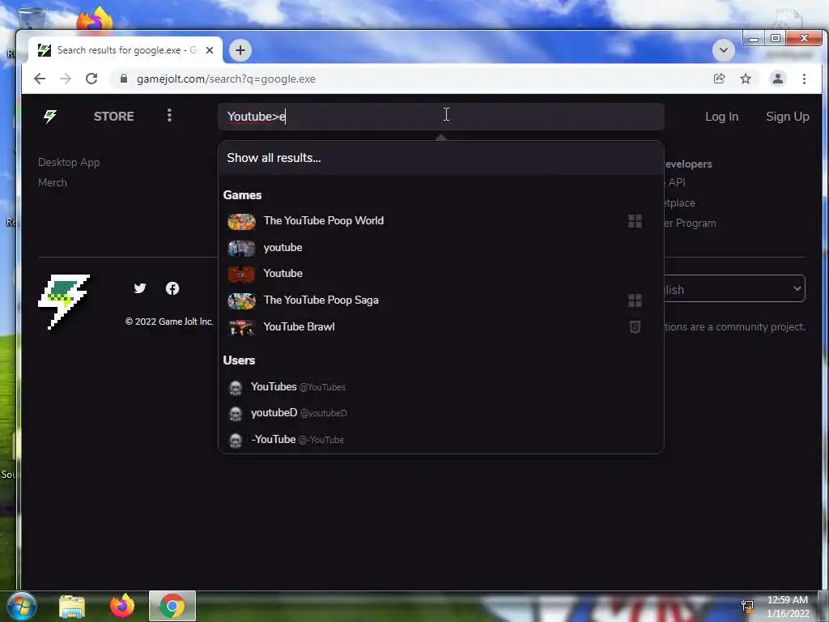Open a new tab with the plus button
Image resolution: width=829 pixels, height=622 pixels.
(240, 50)
